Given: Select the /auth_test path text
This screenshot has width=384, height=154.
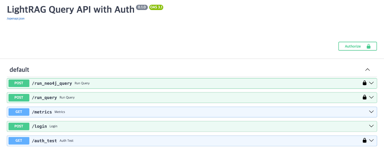Looking at the screenshot, I should click(x=44, y=141).
